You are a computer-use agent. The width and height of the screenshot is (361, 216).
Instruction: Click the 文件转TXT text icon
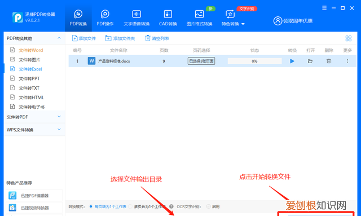[12, 87]
